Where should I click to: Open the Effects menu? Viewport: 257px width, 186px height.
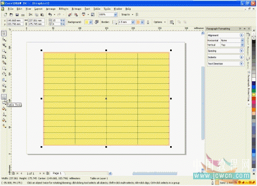click(63, 9)
